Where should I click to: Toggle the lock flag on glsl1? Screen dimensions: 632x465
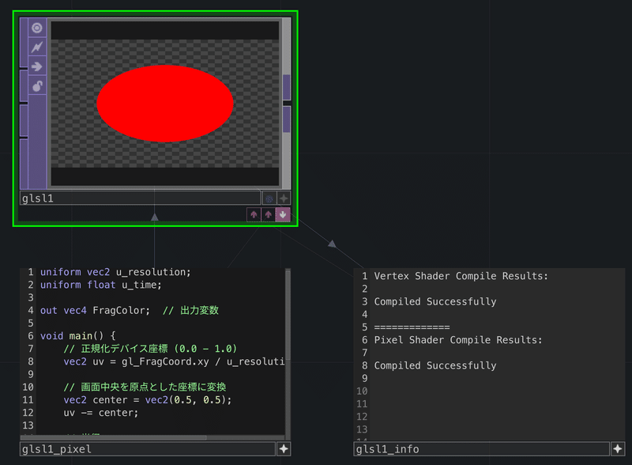pos(37,85)
